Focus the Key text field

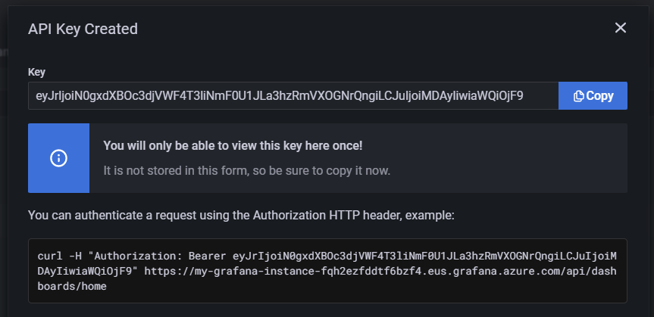(293, 96)
